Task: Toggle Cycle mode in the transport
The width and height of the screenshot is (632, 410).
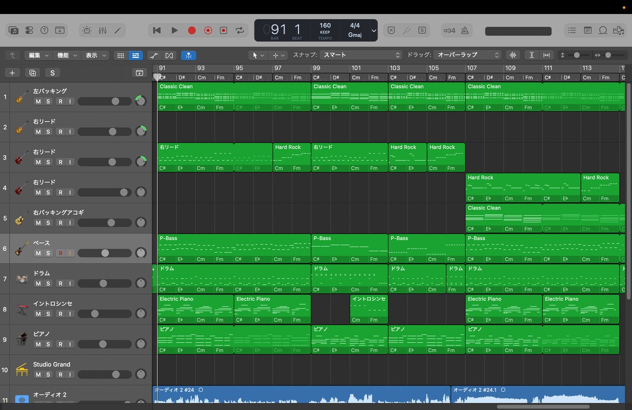Action: click(x=240, y=31)
